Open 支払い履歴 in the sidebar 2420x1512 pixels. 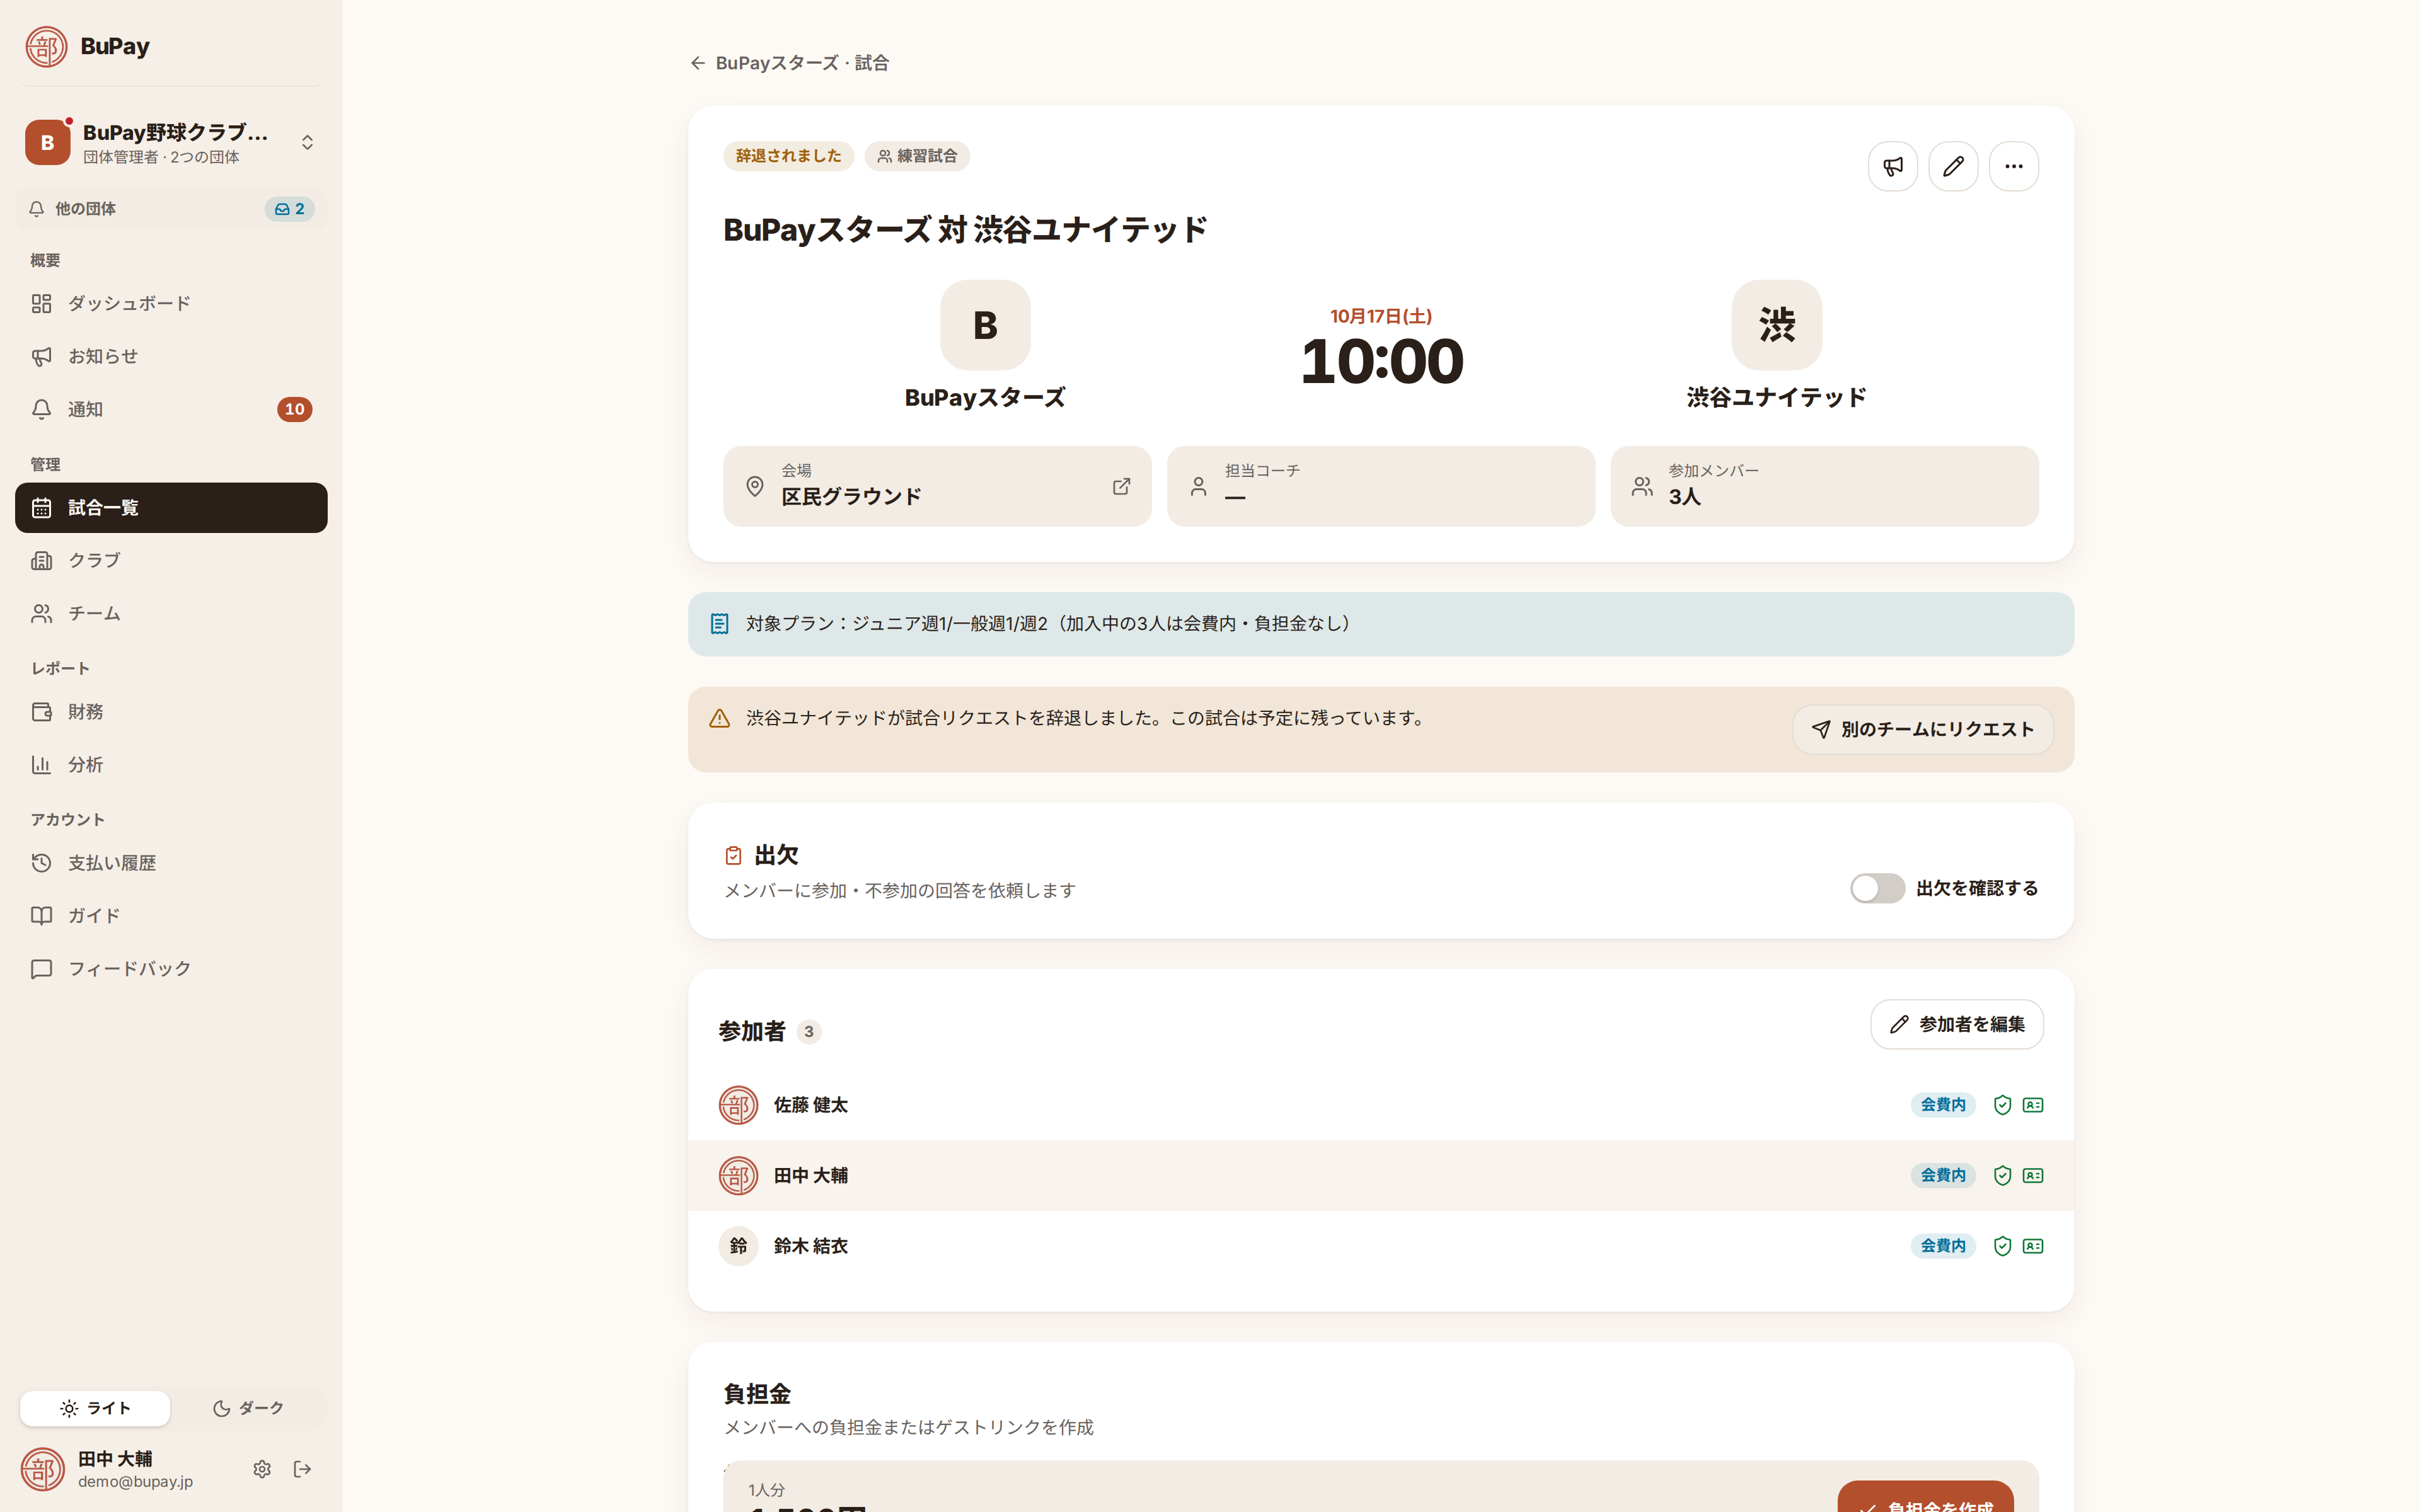(x=171, y=863)
